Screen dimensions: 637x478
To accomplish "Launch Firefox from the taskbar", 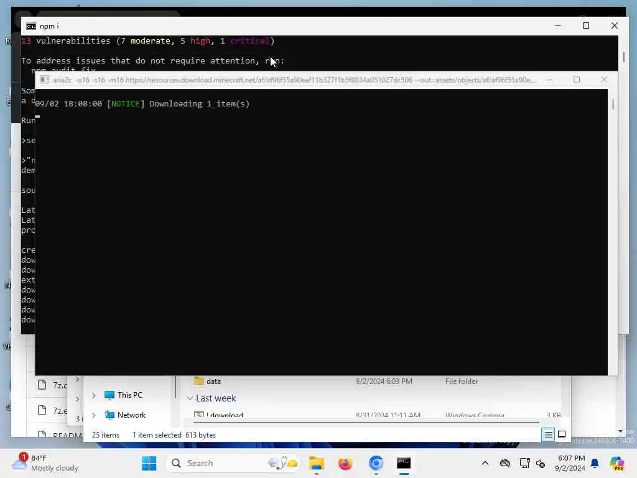I will [x=345, y=463].
